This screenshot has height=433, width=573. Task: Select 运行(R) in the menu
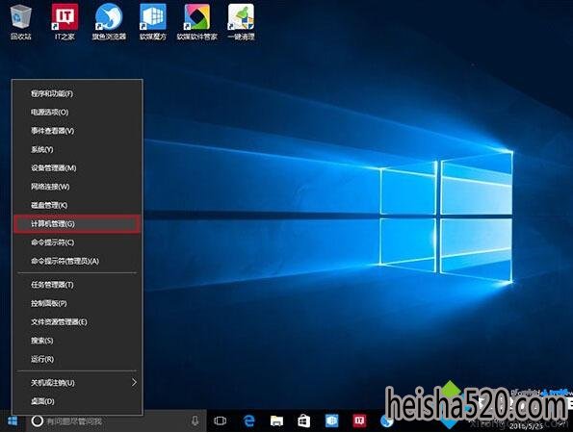pos(77,359)
